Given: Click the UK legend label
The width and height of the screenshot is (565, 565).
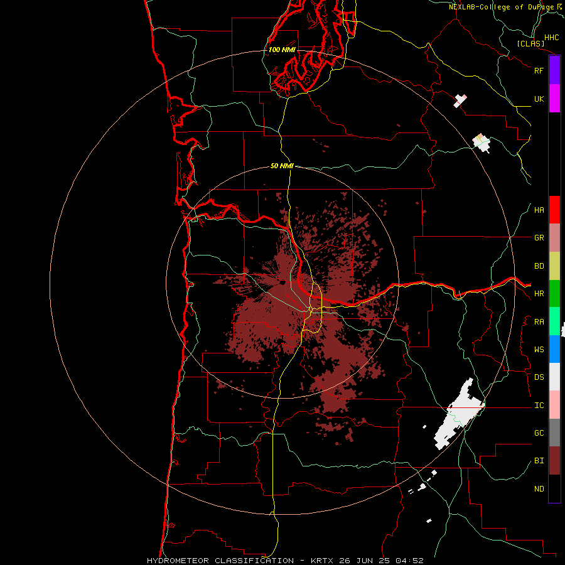Looking at the screenshot, I should [x=539, y=99].
